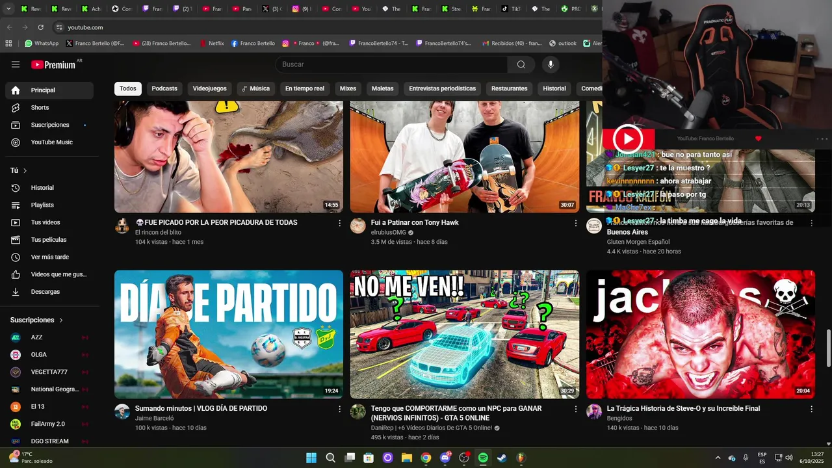Open Spotify from the taskbar
This screenshot has height=468, width=832.
(483, 458)
